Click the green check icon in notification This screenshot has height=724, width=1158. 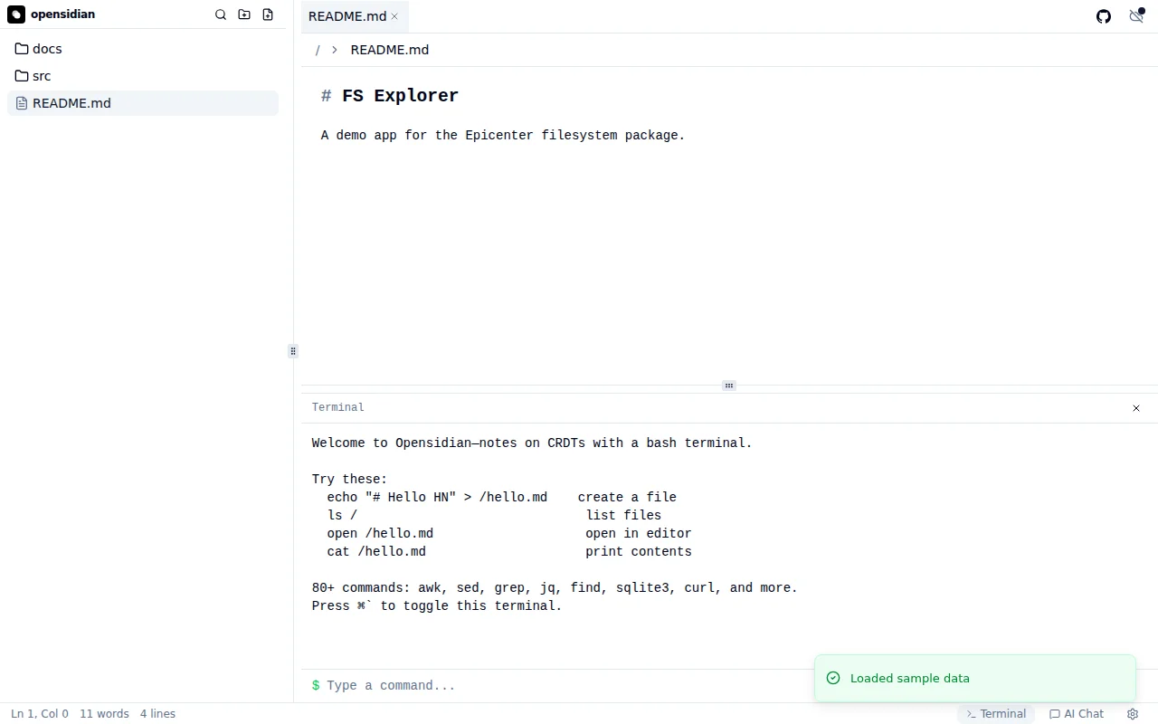pyautogui.click(x=833, y=678)
